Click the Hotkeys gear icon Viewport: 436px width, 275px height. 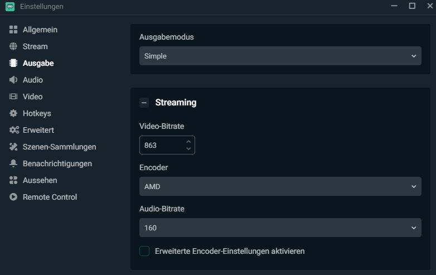coord(13,113)
